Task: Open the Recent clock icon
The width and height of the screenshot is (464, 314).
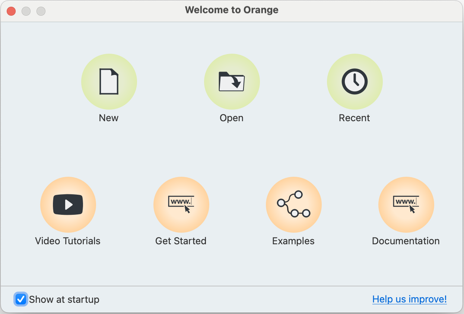Action: (355, 82)
